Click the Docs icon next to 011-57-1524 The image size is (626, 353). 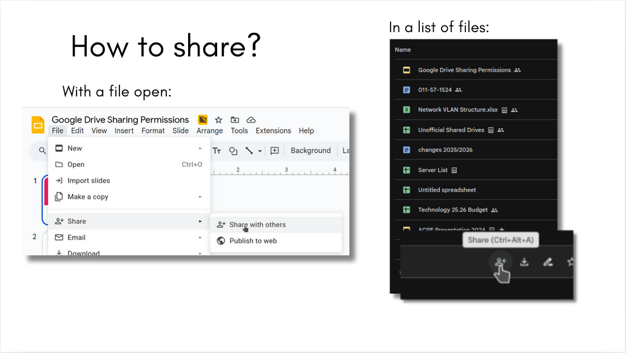(x=406, y=90)
